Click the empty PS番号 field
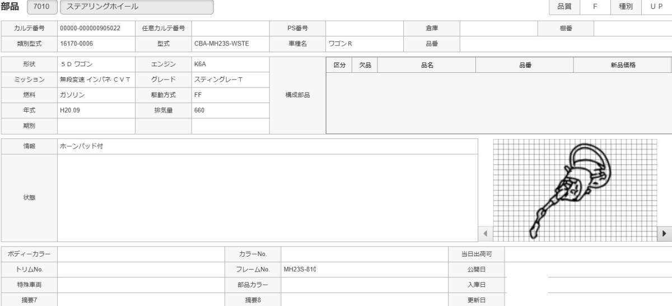 click(365, 28)
